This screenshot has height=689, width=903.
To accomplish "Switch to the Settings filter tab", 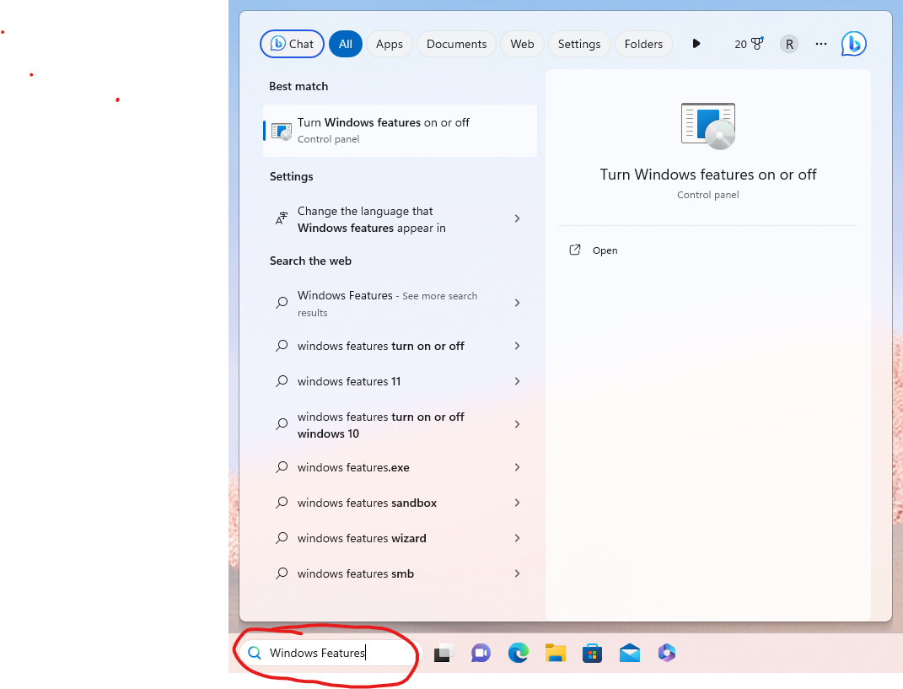I will [579, 43].
